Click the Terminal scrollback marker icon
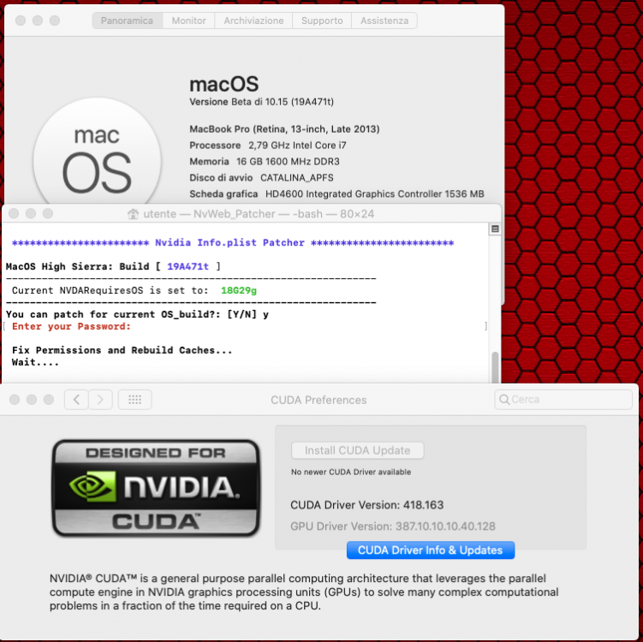Viewport: 643px width, 642px height. (x=495, y=229)
